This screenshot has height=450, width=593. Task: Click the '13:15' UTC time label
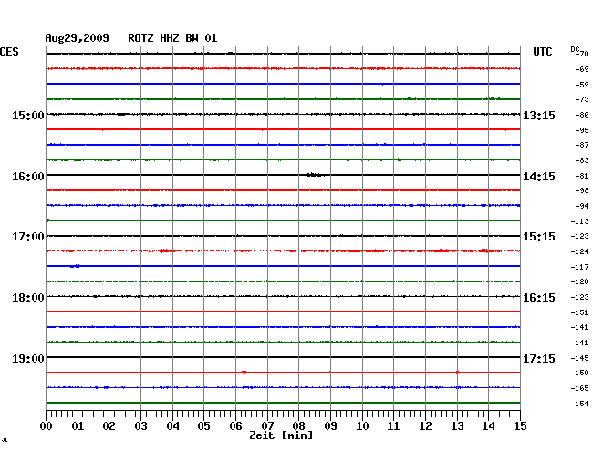(x=539, y=116)
